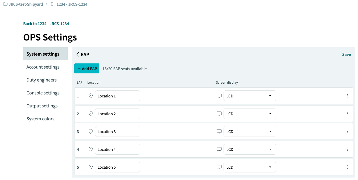The width and height of the screenshot is (358, 180).
Task: Click the location pin icon in EAP 3 row
Action: (91, 131)
